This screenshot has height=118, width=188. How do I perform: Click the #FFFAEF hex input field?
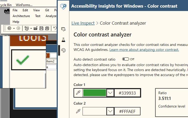click(127, 111)
